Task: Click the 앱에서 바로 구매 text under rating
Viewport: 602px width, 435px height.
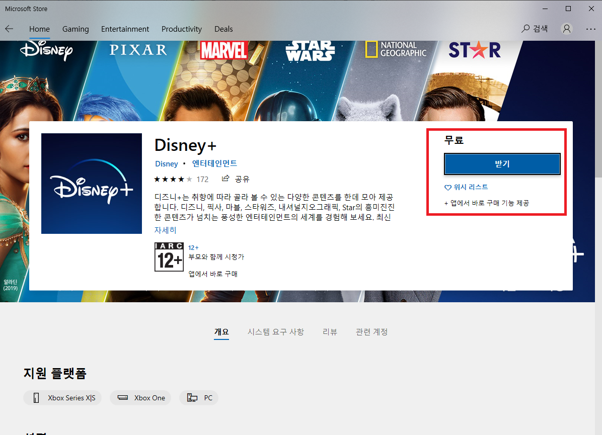Action: (213, 274)
